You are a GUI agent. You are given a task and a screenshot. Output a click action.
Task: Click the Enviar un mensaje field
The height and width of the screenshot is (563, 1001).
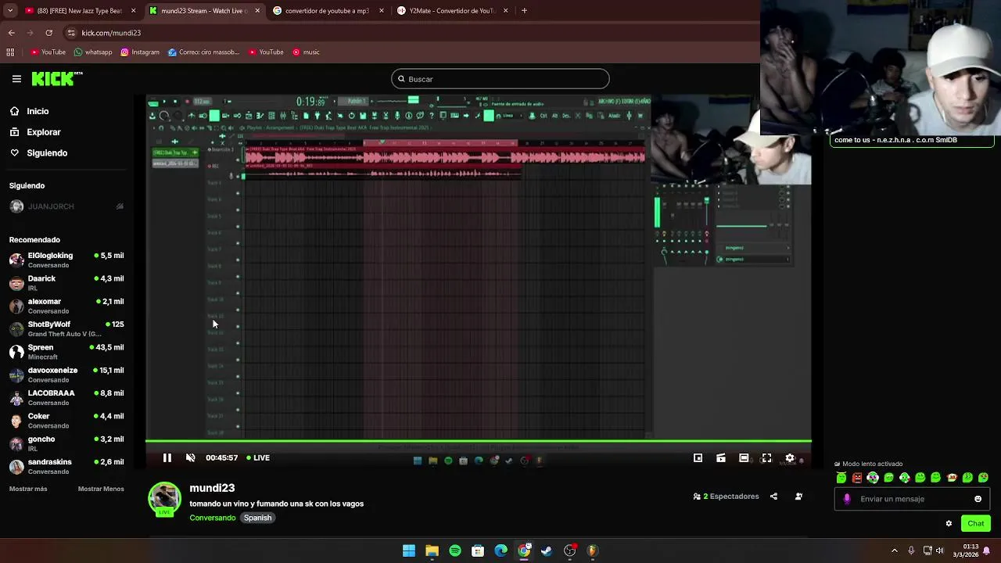point(913,499)
